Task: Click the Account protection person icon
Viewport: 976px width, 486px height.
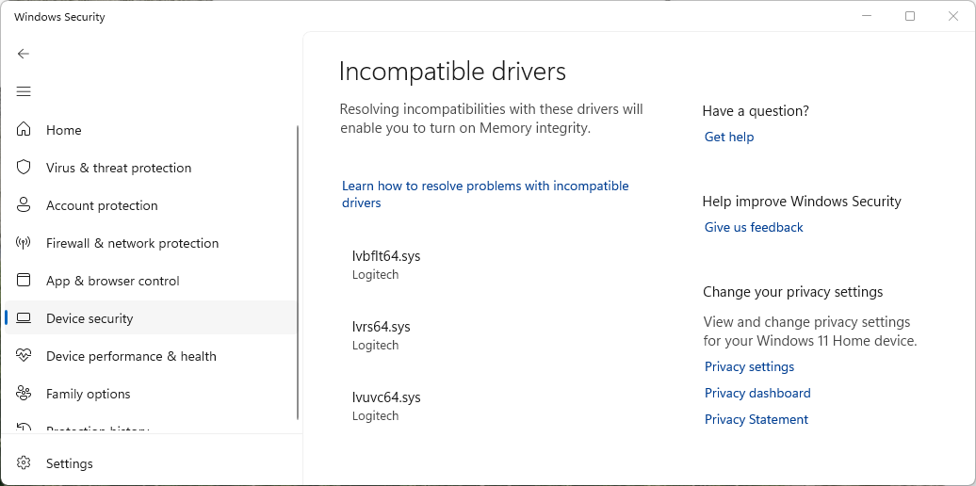Action: click(x=24, y=204)
